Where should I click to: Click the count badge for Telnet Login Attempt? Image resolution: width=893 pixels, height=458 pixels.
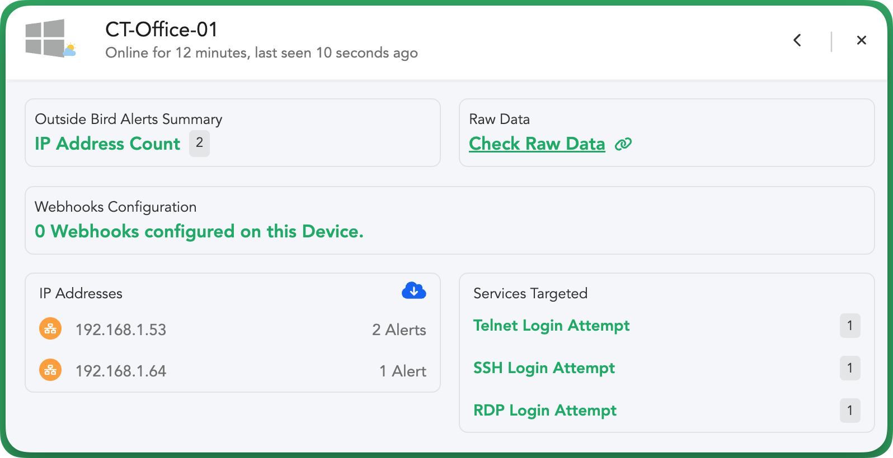pyautogui.click(x=850, y=326)
